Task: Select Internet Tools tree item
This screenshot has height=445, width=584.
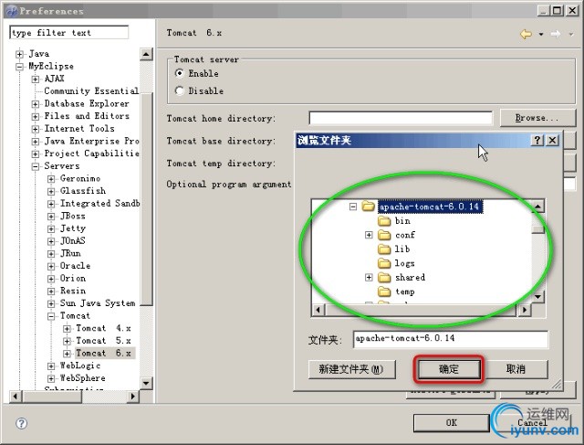Action: tap(79, 129)
